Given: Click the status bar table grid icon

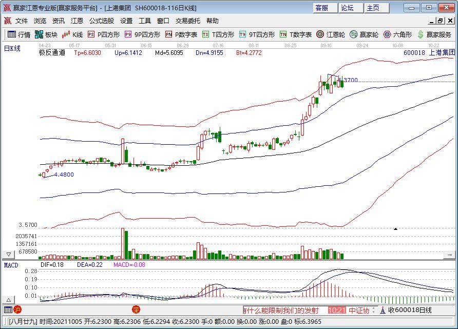Looking at the screenshot, I should (8, 309).
